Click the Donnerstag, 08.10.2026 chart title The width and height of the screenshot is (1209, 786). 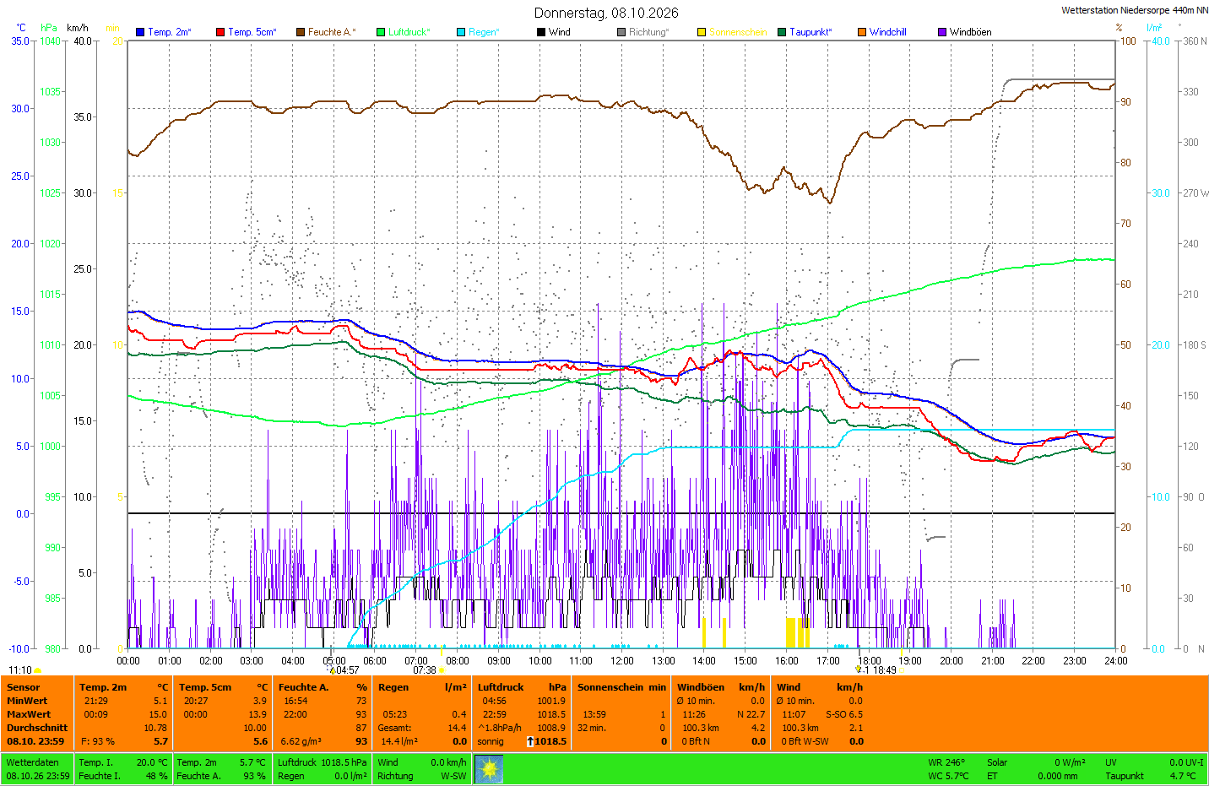606,13
